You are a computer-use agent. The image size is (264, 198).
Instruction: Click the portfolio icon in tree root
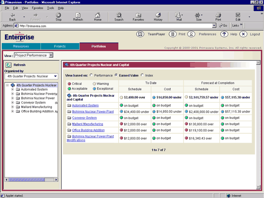coord(13,85)
